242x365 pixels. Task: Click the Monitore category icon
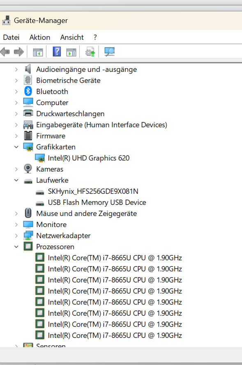(28, 225)
